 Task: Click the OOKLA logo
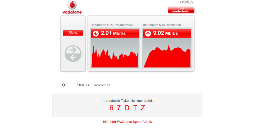pos(186,2)
